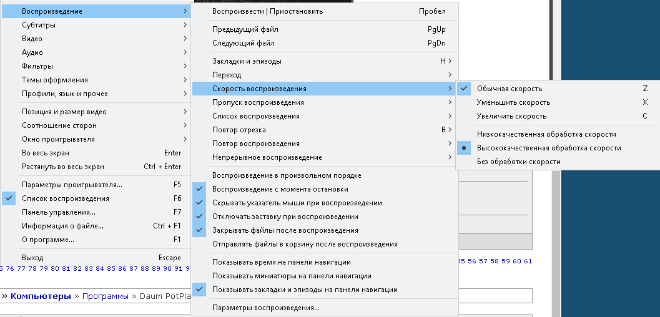660x317 pixels.
Task: Uncheck 'Закрывать файлы после воспроизведения'
Action: coord(324,230)
